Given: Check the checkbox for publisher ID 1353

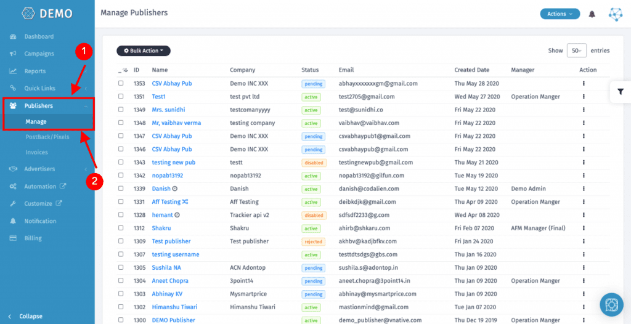Looking at the screenshot, I should pos(121,83).
